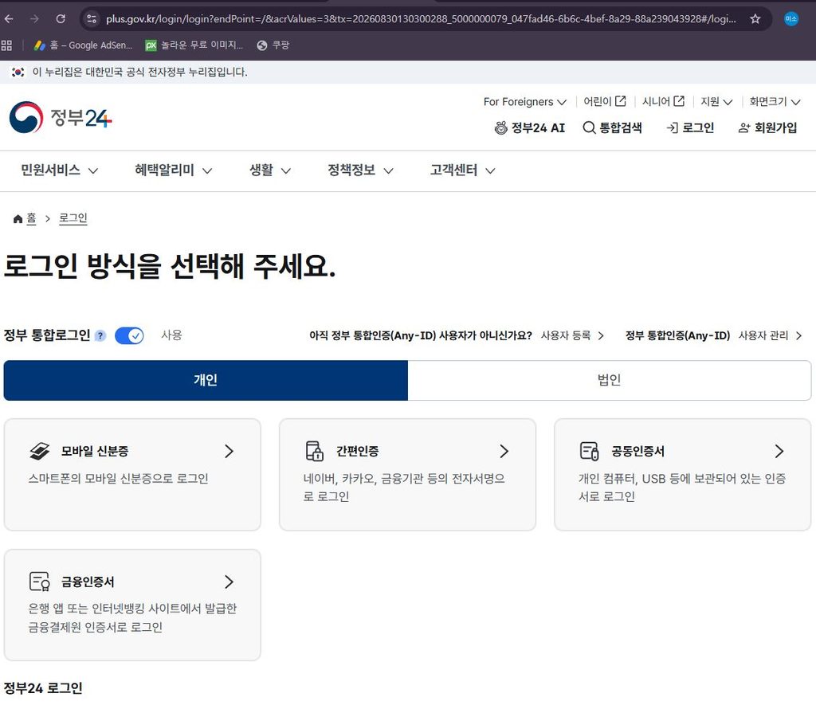
Task: Click the browser forward arrow
Action: tap(34, 19)
